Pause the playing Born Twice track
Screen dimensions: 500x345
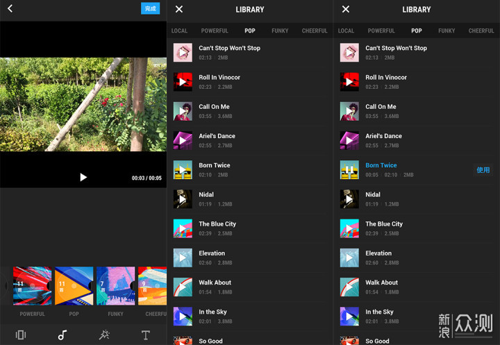[349, 170]
